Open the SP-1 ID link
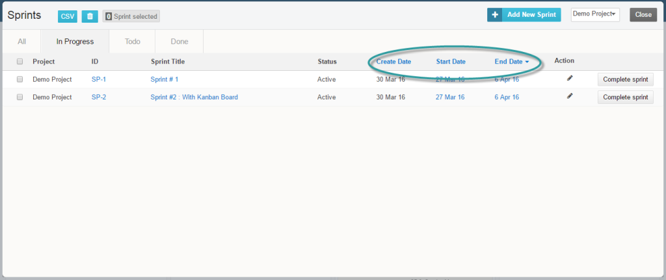 99,79
